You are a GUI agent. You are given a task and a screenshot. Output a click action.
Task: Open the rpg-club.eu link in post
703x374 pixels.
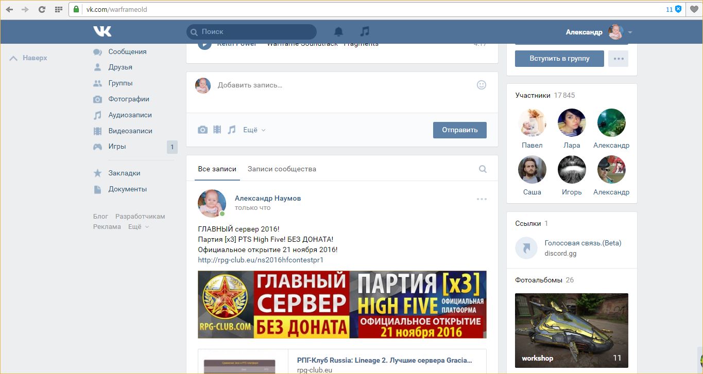pyautogui.click(x=261, y=260)
